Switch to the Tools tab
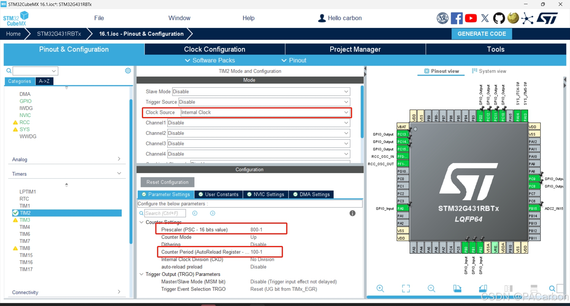 (x=496, y=49)
